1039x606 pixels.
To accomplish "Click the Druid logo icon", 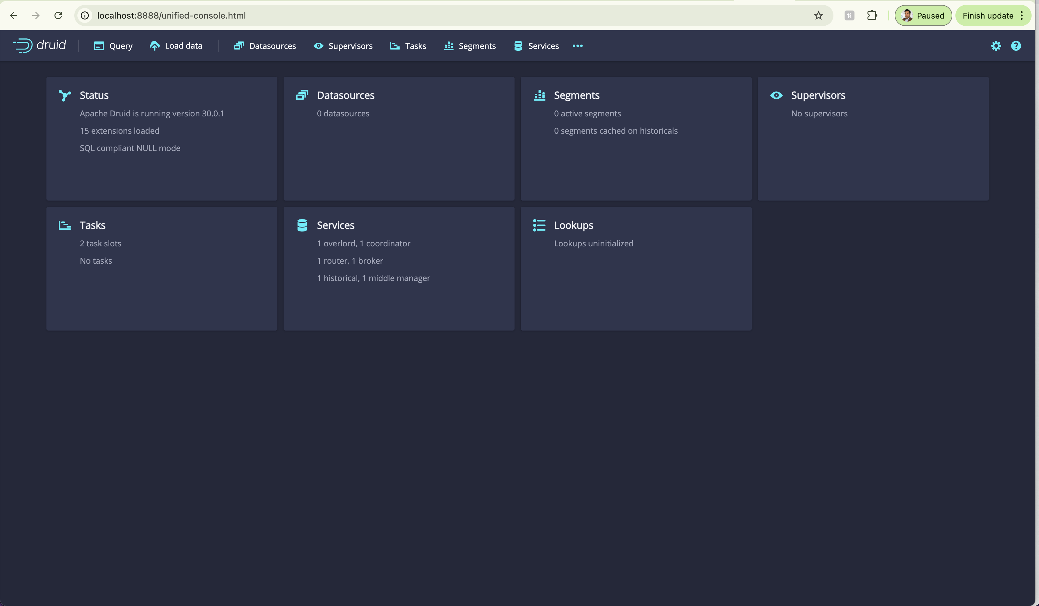I will coord(22,45).
